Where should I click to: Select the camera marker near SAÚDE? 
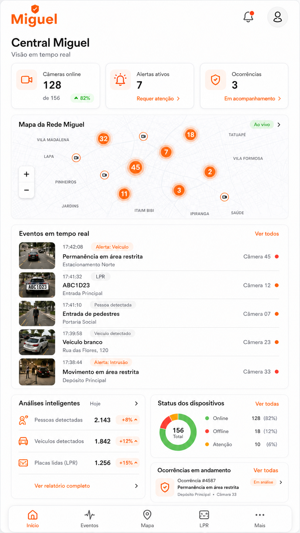coord(225,197)
